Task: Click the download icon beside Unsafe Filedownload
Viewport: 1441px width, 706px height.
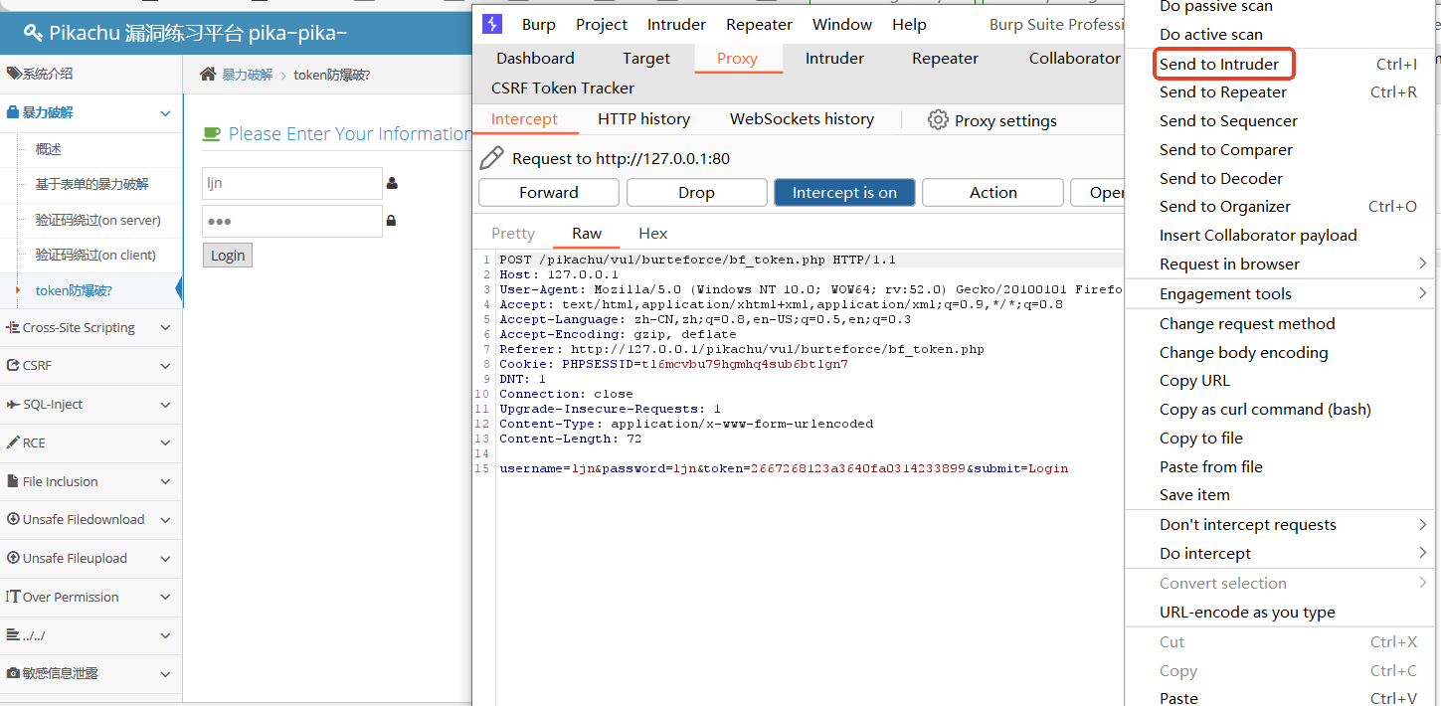Action: (14, 519)
